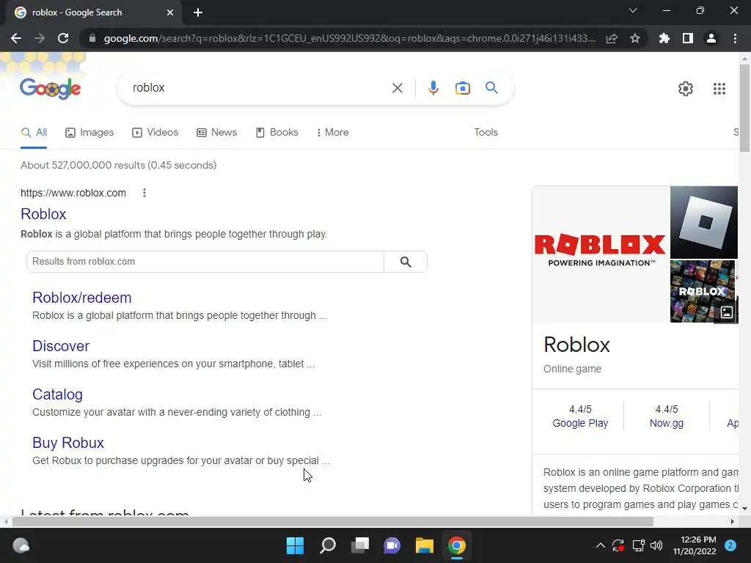Screen dimensions: 751x563
Task: Run site search on roblox.com
Action: point(406,262)
